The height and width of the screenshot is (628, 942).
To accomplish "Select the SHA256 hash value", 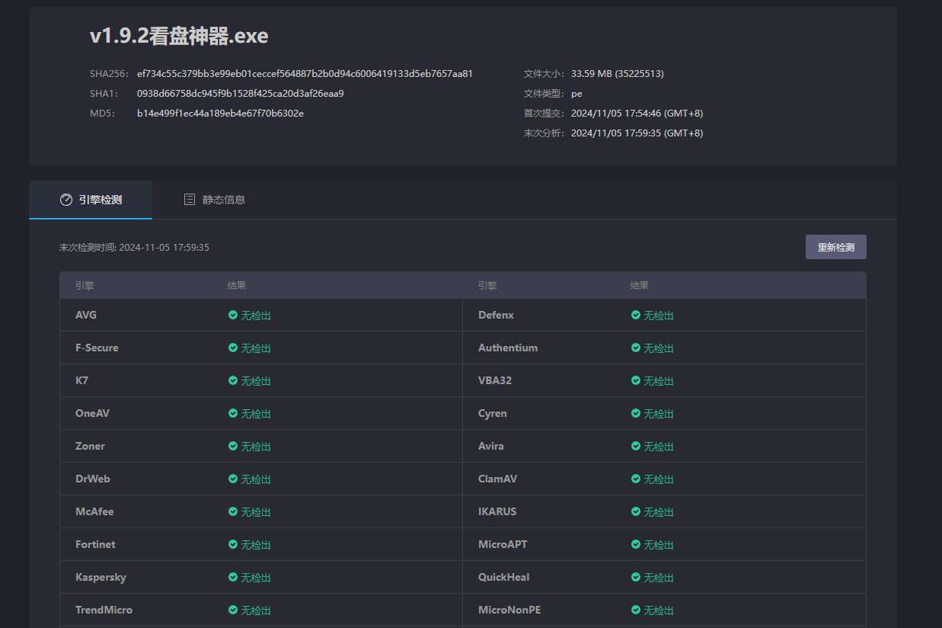I will (305, 74).
